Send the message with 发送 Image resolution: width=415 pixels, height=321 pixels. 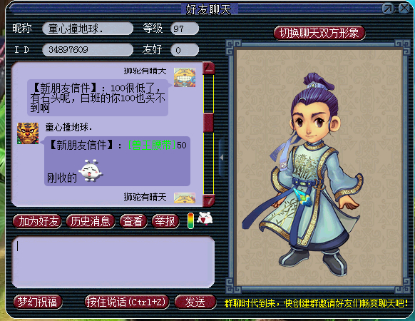click(x=195, y=302)
